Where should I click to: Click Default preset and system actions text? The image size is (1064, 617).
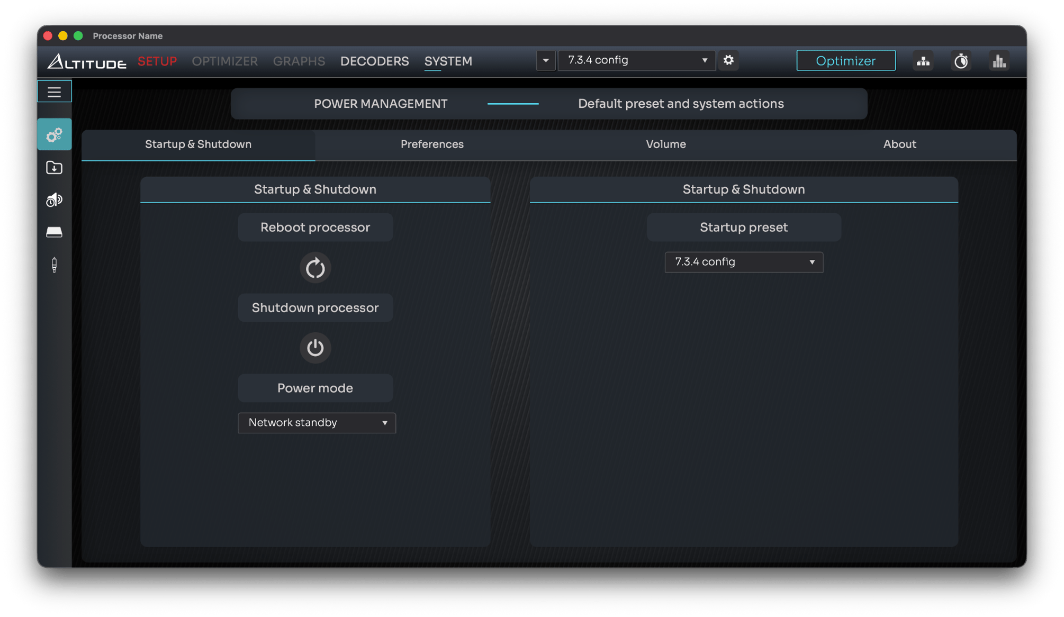pyautogui.click(x=681, y=104)
